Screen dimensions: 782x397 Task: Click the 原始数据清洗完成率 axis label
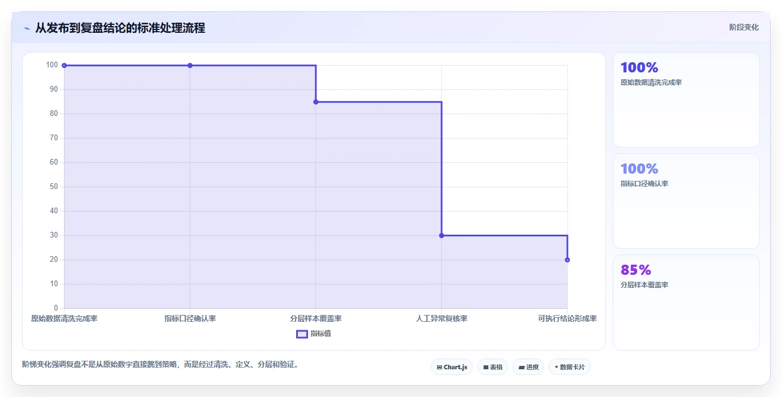pos(64,319)
